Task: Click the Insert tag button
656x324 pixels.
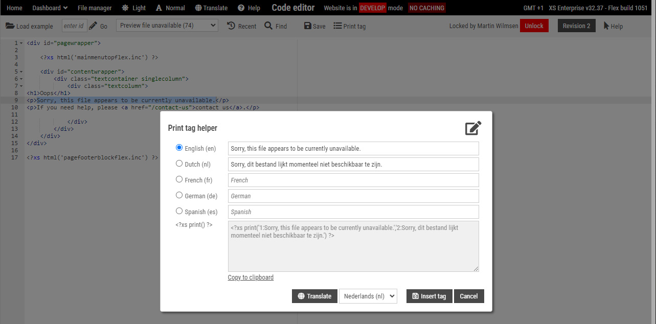Action: [x=429, y=296]
